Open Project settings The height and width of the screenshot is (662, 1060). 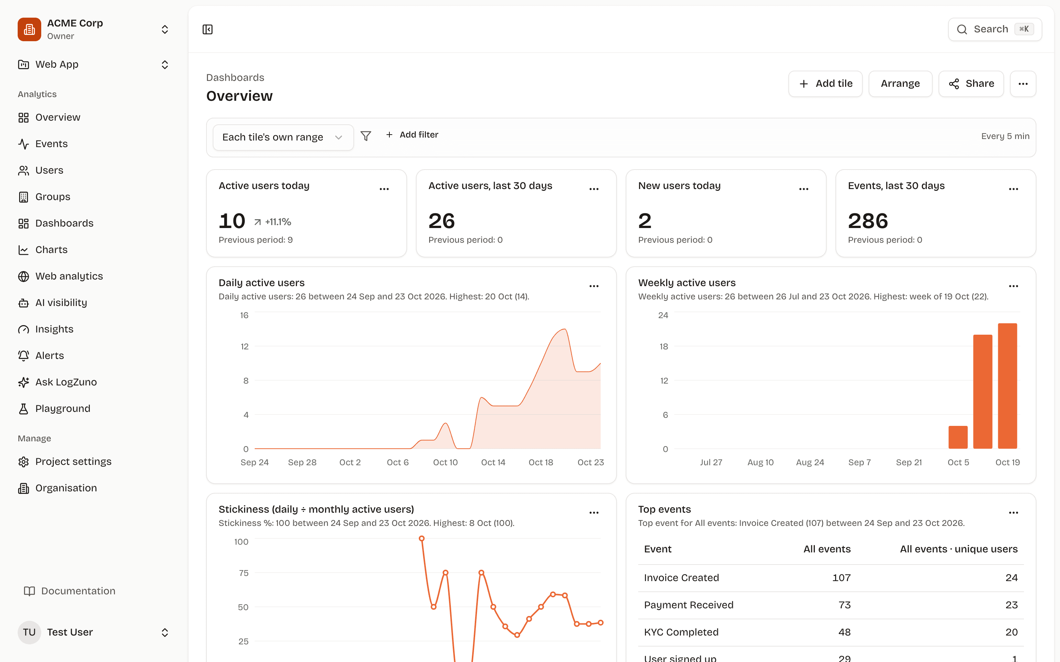[x=65, y=462]
